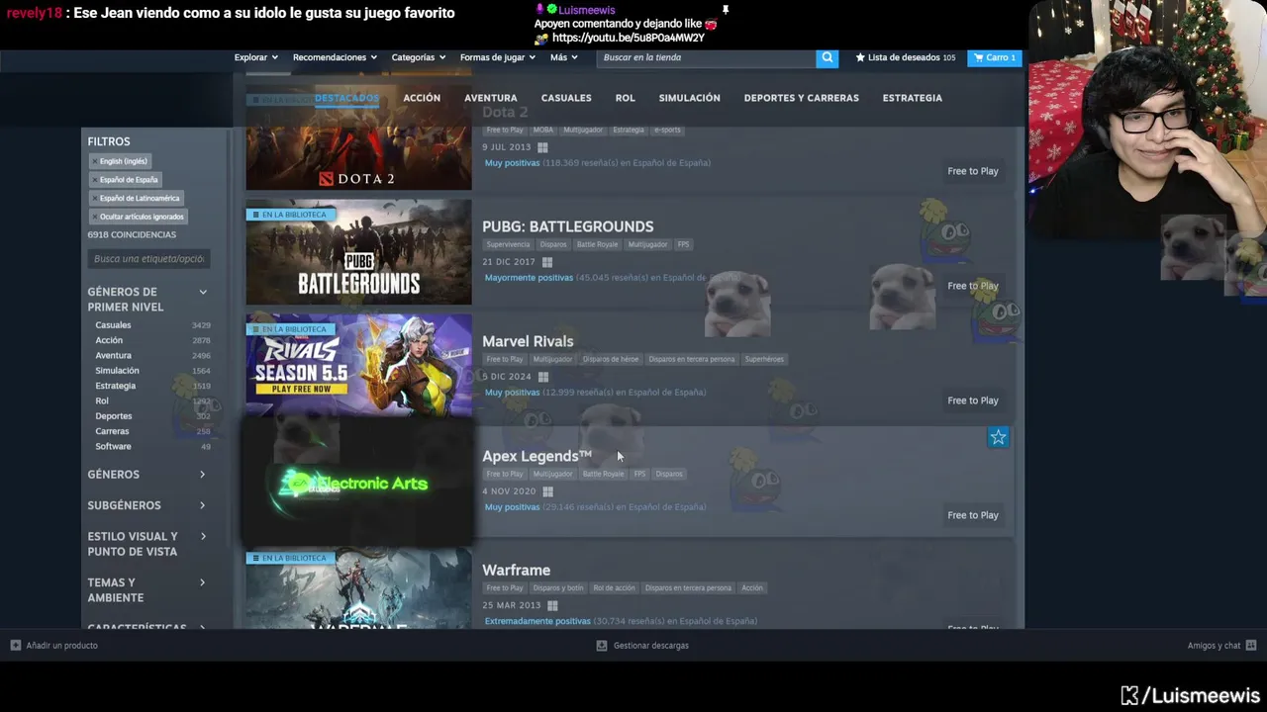Open the pinned YouTube link in chat
1267x712 pixels.
point(629,38)
